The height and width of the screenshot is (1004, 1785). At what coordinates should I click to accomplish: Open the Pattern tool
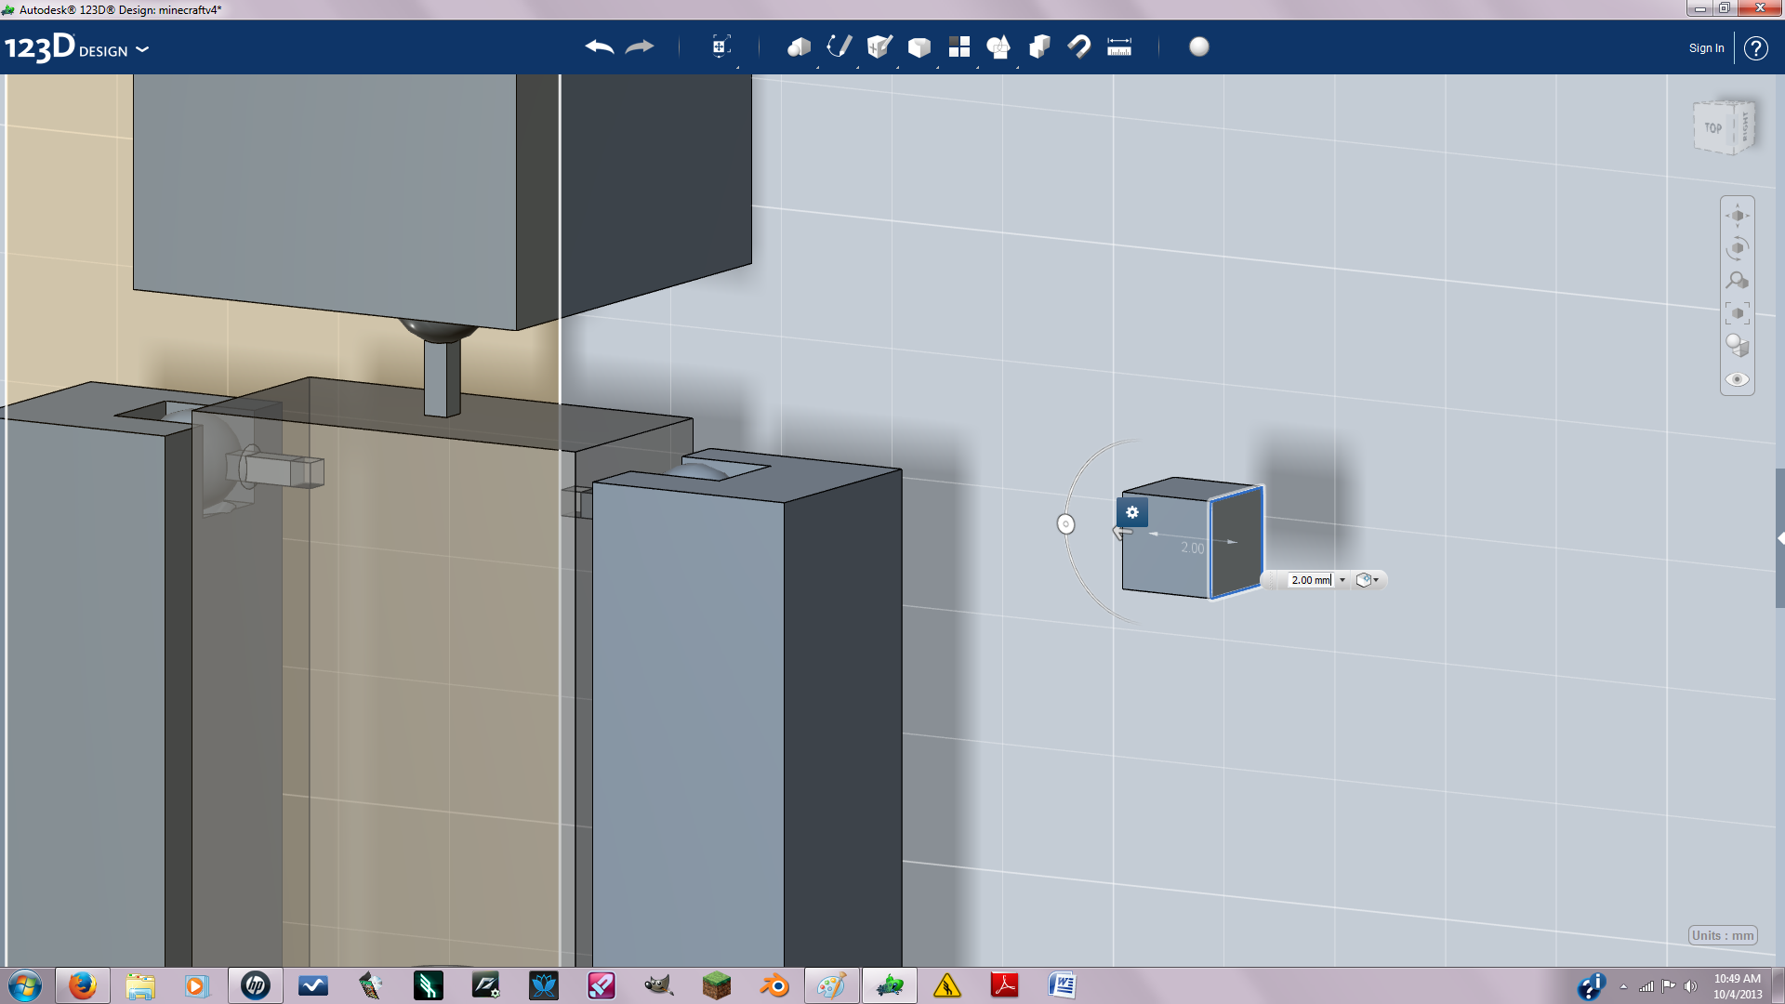pyautogui.click(x=959, y=46)
